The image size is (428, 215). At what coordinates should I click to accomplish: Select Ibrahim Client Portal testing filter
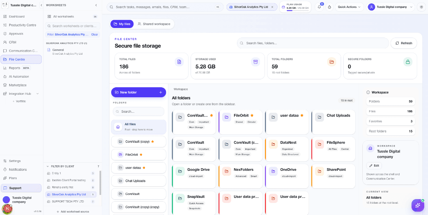click(71, 180)
